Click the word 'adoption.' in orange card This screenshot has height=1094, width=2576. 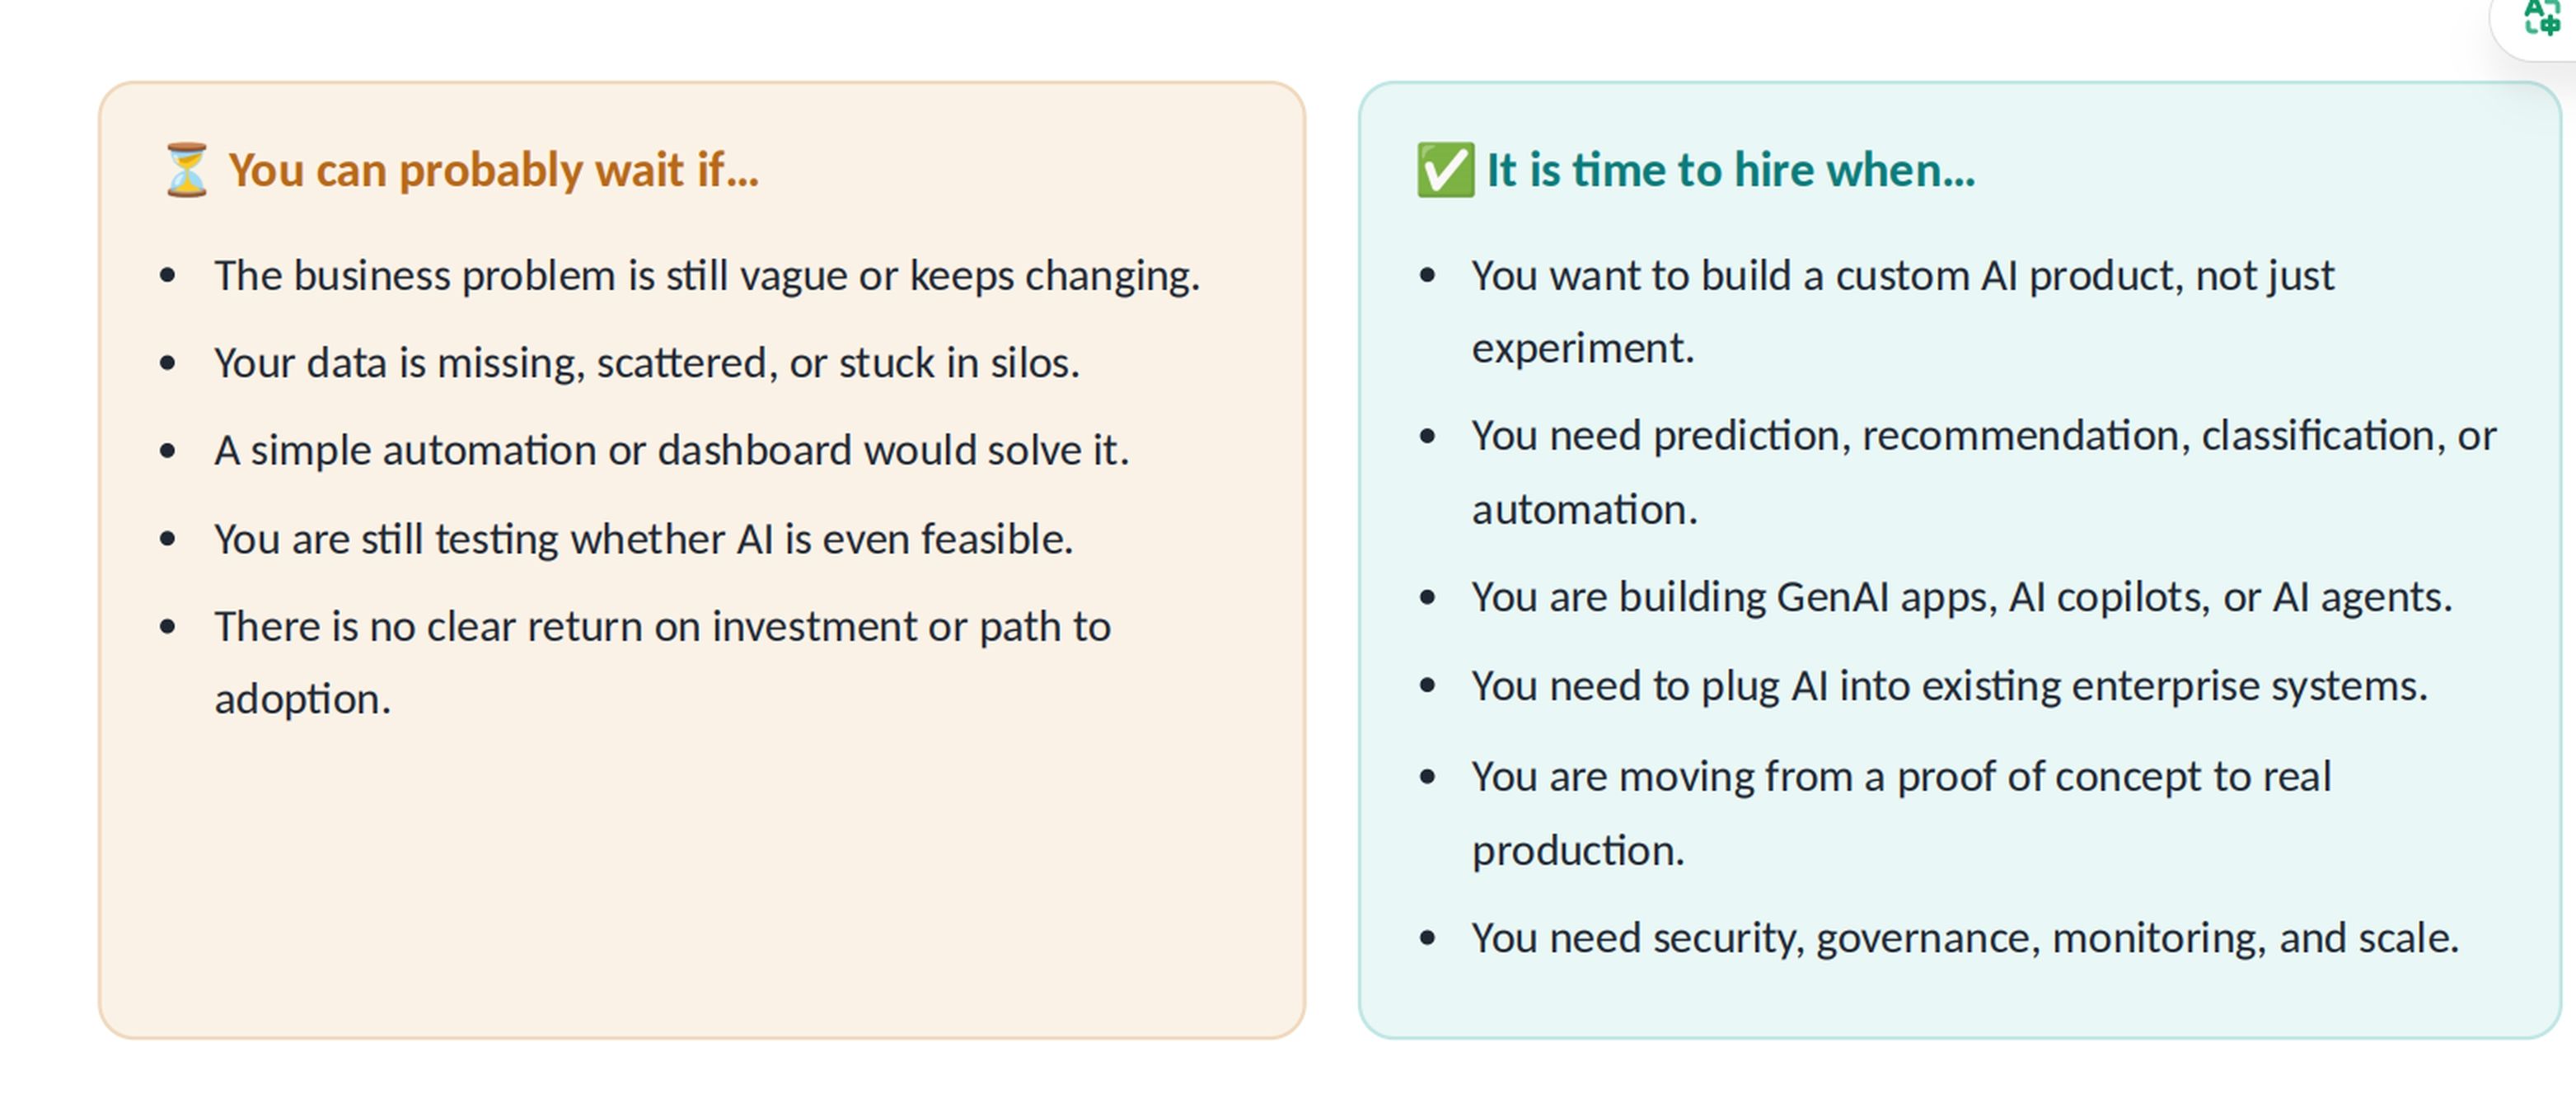[x=303, y=699]
